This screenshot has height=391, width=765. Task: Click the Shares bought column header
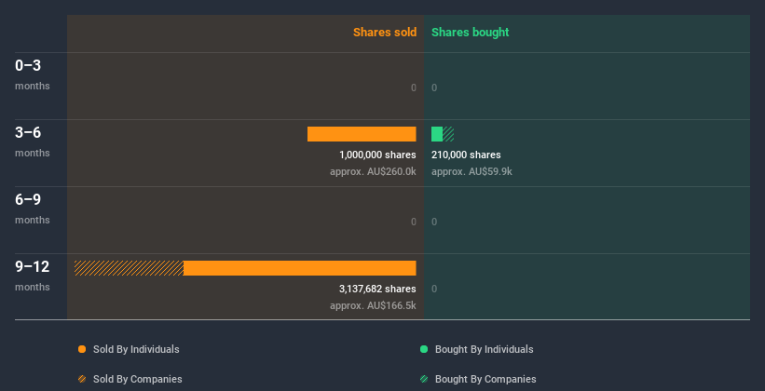[x=471, y=33]
